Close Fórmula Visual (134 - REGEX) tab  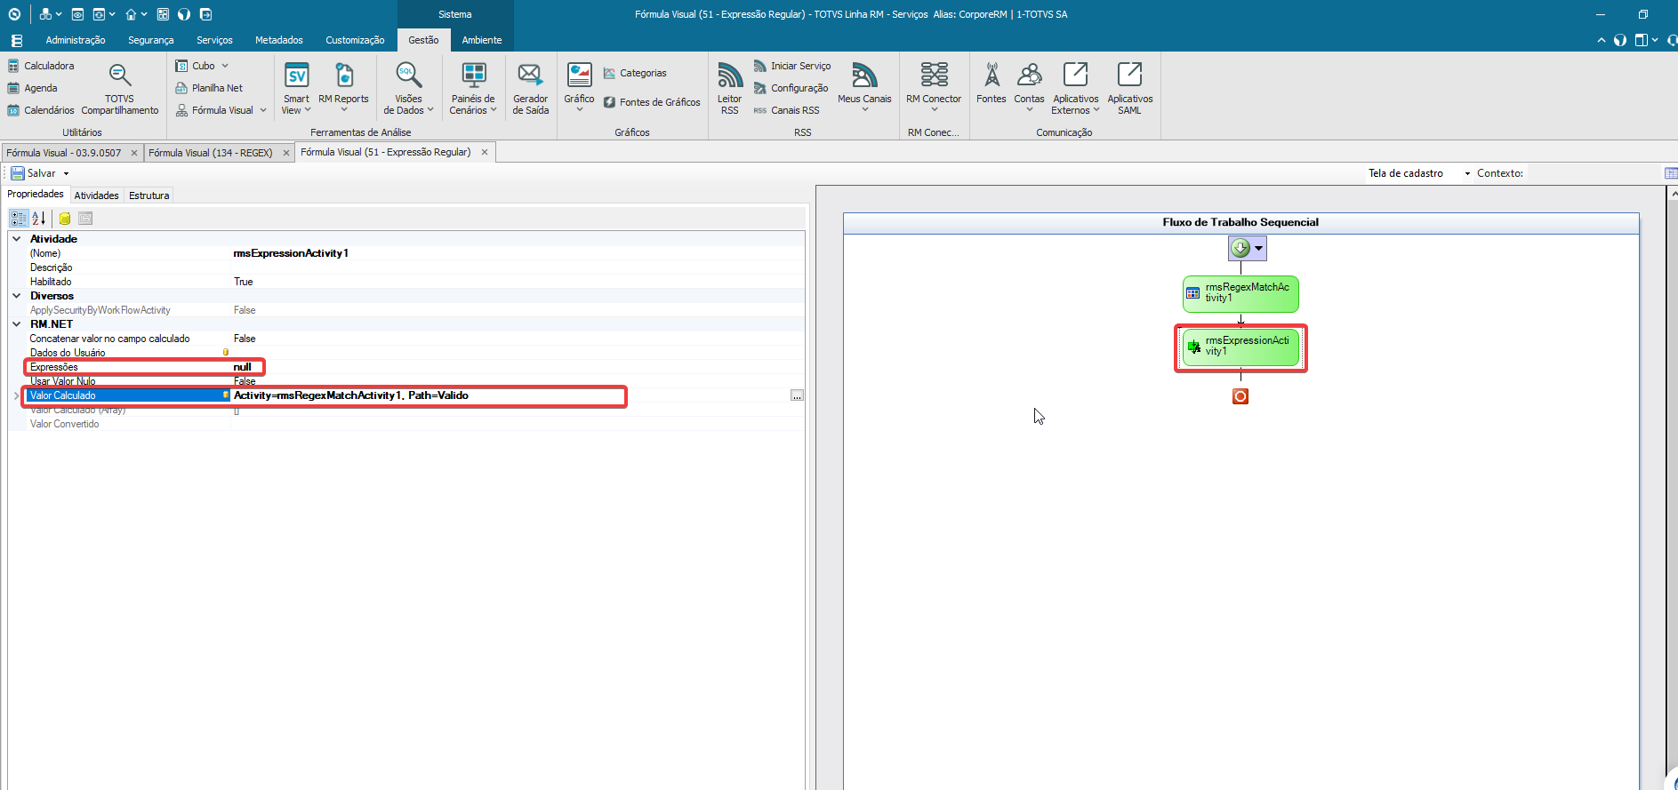point(286,153)
